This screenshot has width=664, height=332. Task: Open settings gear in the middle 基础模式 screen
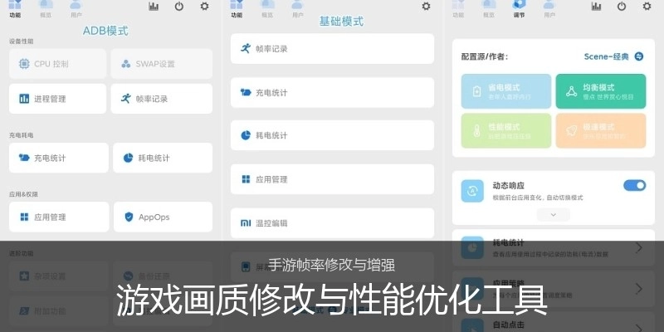426,7
